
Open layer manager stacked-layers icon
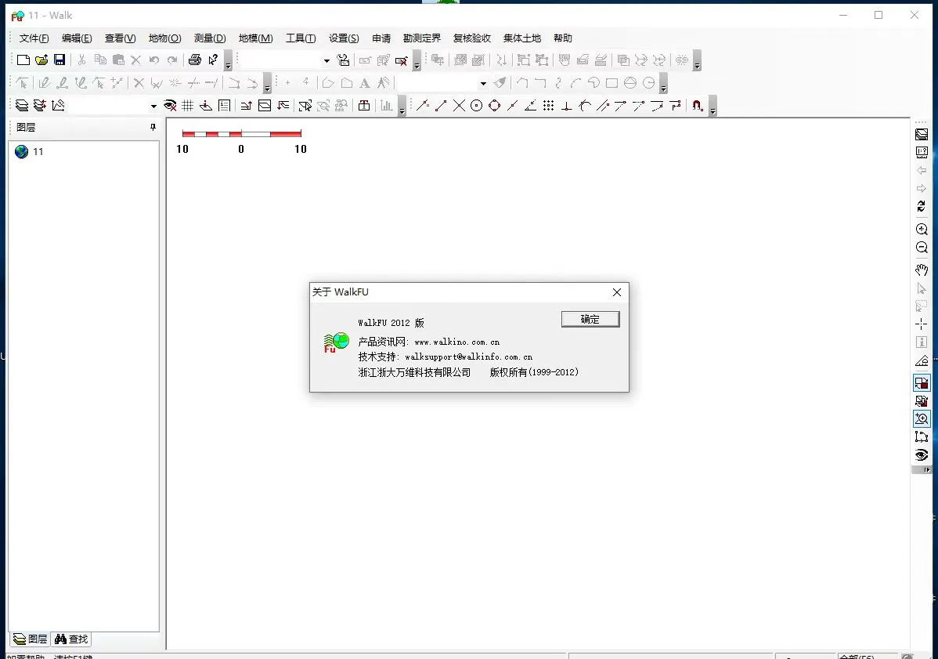22,106
